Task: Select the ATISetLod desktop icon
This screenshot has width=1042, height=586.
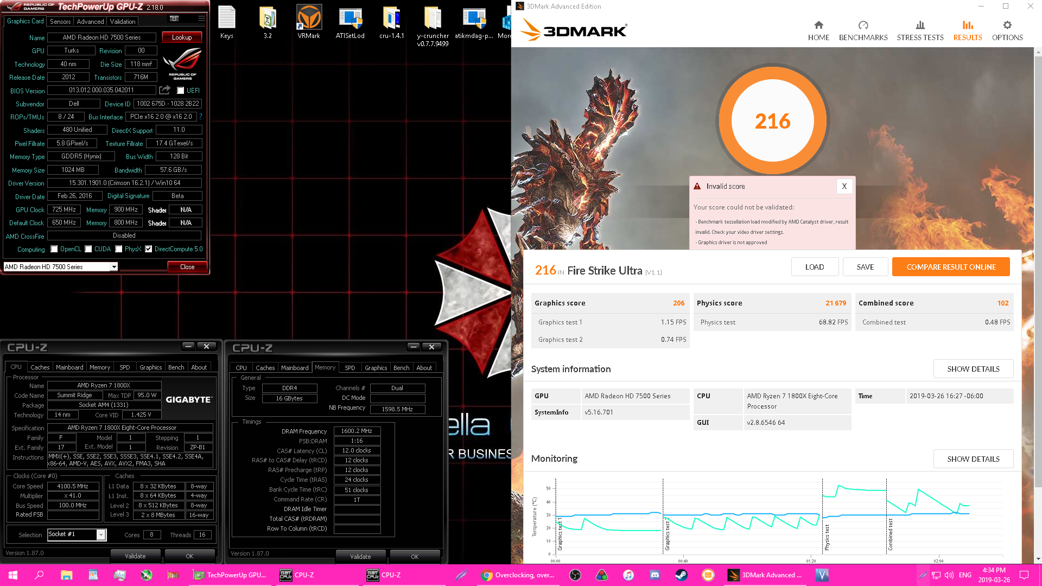Action: [x=350, y=22]
